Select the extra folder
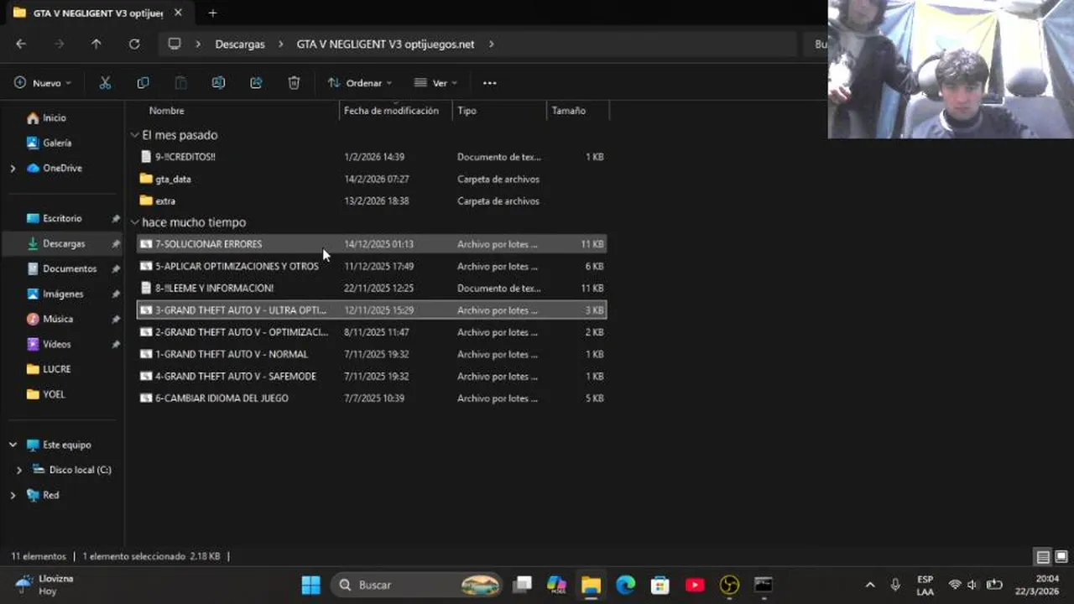 371,200
